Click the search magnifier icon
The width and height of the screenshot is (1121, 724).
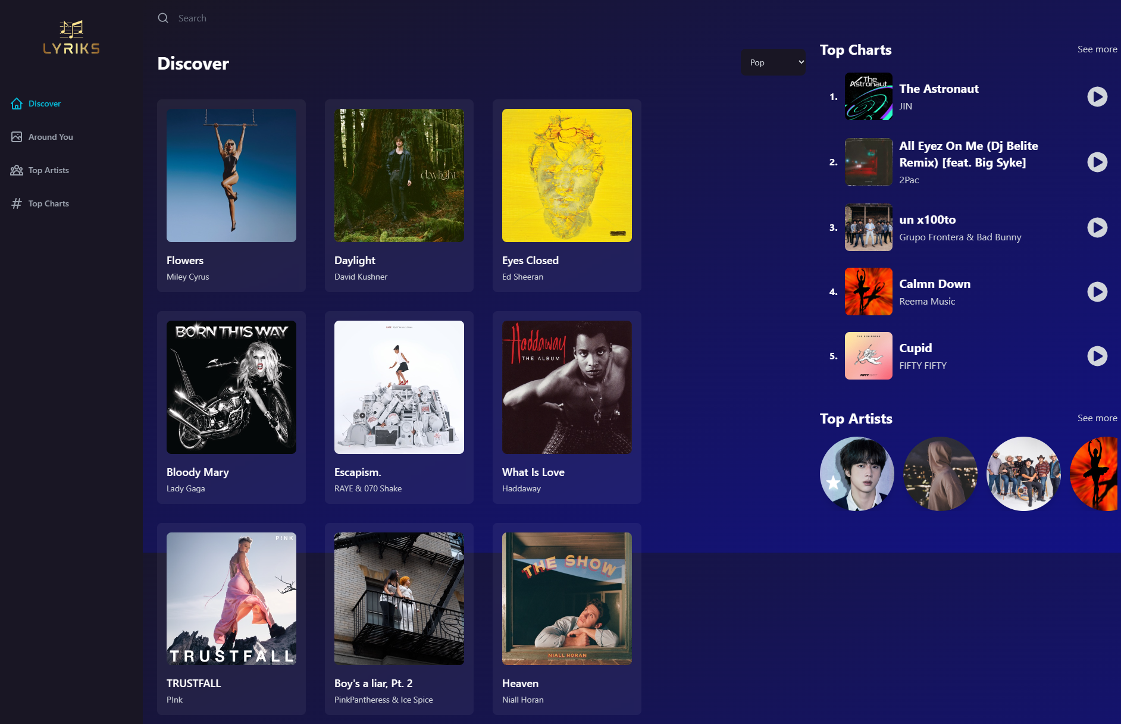pos(163,18)
